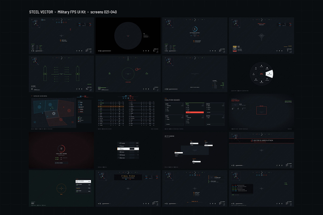Viewport: 323px width, 215px height.
Task: Click the AR-77 CARBINE customization title
Action: pyautogui.click(x=170, y=136)
